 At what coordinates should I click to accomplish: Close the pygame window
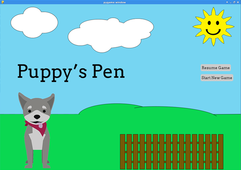pos(238,2)
